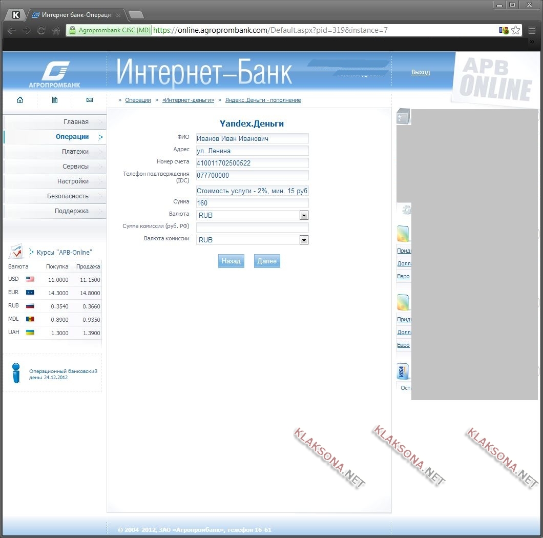Click the browser address bar URL

click(270, 30)
